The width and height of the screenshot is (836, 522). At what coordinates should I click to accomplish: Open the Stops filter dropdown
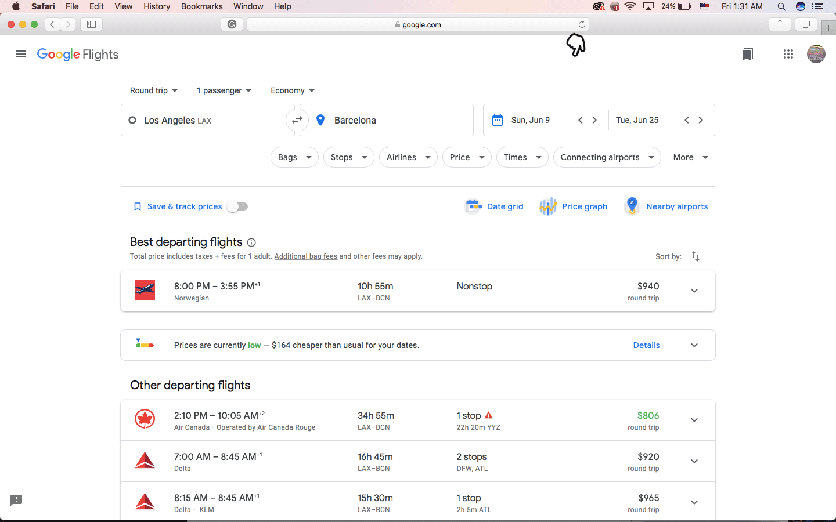click(349, 157)
